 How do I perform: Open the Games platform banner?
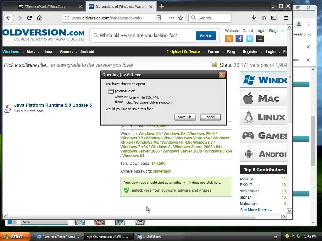pyautogui.click(x=264, y=135)
